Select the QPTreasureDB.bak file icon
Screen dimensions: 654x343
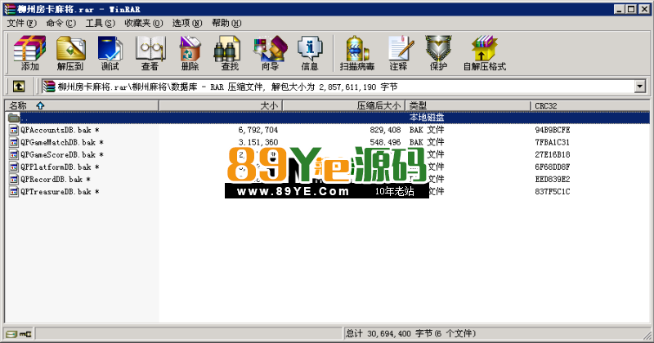(x=14, y=192)
